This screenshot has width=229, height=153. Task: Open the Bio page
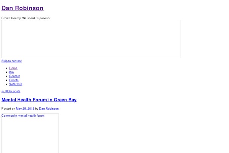click(11, 72)
